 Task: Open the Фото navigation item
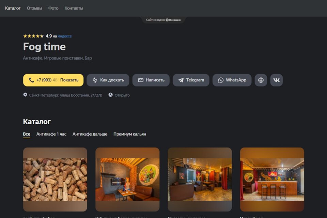(53, 8)
